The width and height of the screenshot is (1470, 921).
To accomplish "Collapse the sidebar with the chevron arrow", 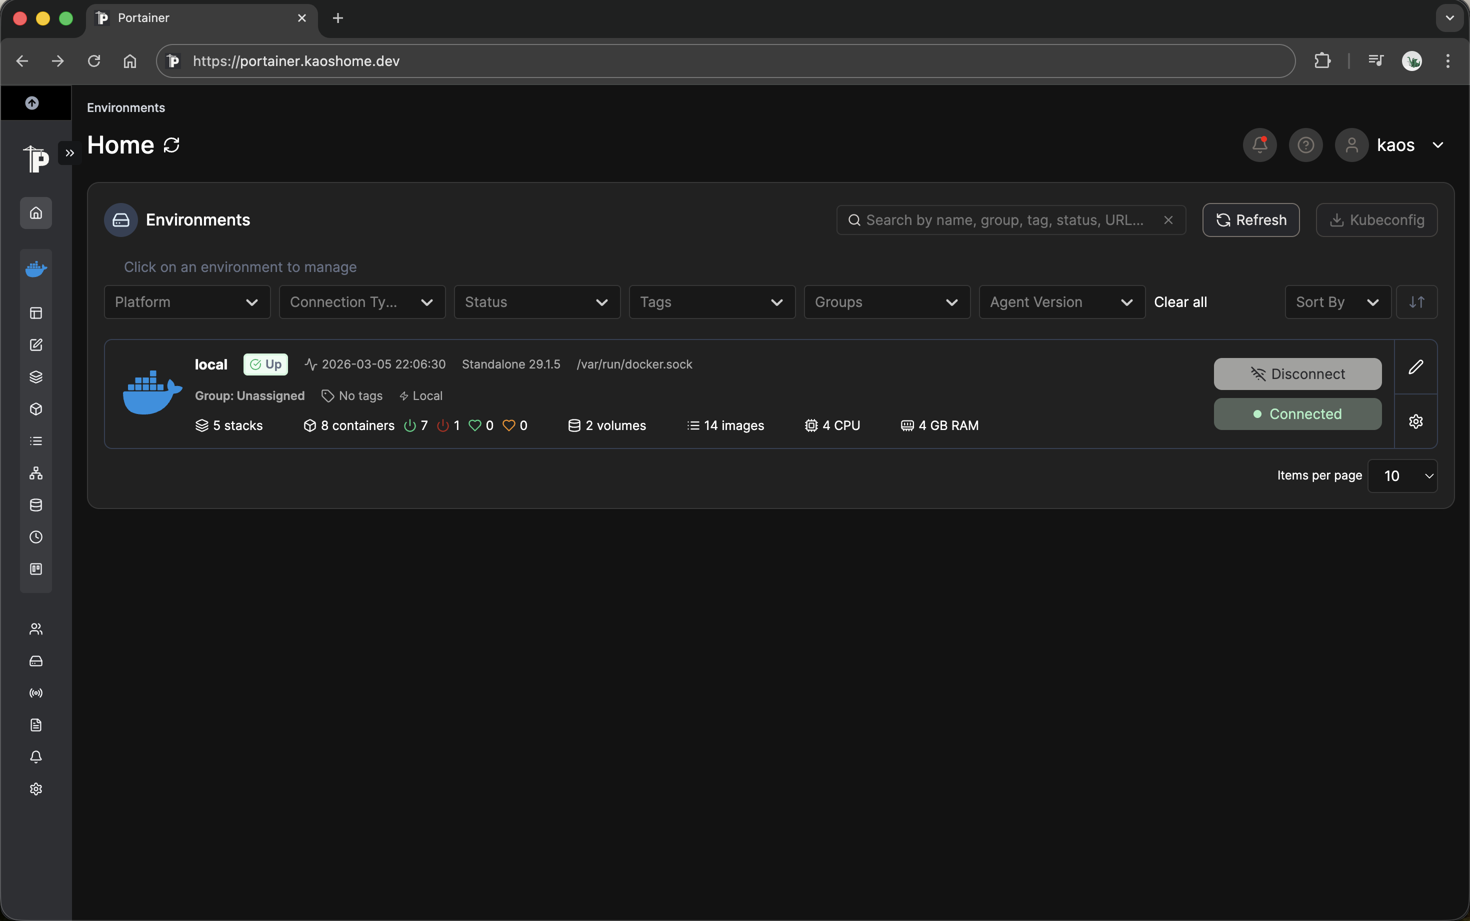I will tap(69, 152).
